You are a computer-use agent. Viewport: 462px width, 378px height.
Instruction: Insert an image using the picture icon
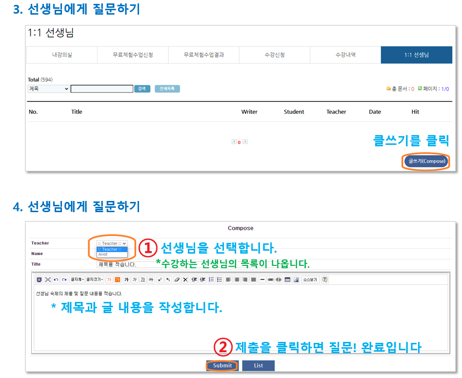click(x=296, y=279)
